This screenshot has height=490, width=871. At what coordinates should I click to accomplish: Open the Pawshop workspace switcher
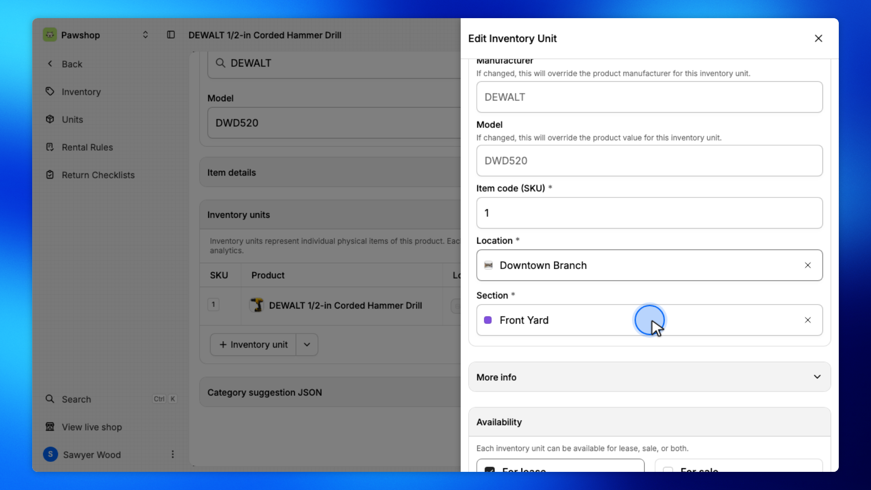[145, 35]
